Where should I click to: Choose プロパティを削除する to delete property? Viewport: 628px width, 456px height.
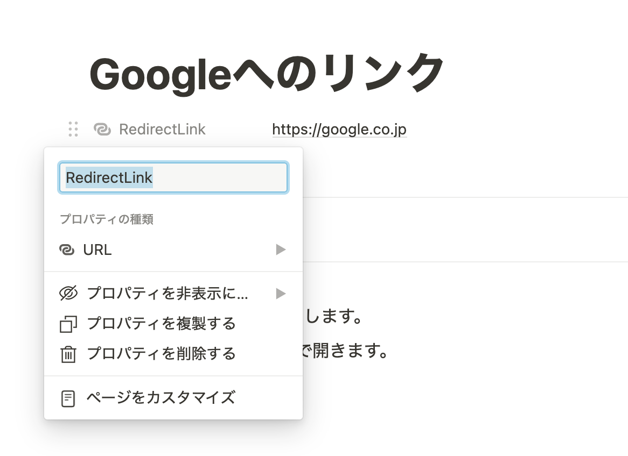[x=173, y=354]
